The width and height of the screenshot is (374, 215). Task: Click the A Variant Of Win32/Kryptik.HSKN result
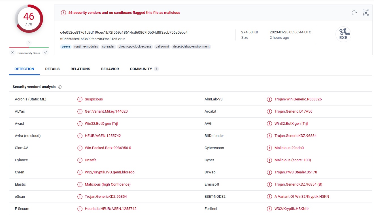coord(302,197)
